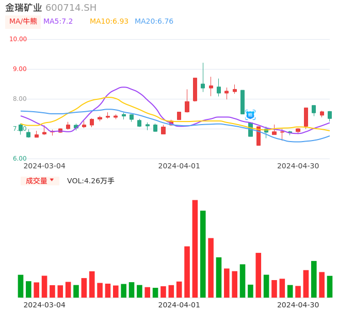This screenshot has height=312, width=354.
Task: Click the tallest red volume bar
Action: coord(195,249)
